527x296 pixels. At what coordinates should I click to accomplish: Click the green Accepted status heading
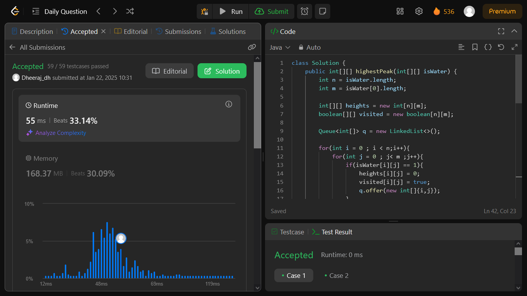point(28,66)
